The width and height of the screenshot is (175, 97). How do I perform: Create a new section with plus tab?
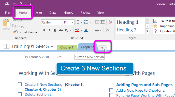[x=102, y=48]
